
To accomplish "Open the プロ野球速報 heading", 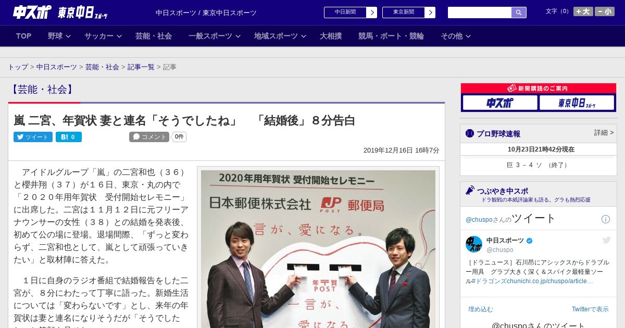I will click(x=498, y=134).
